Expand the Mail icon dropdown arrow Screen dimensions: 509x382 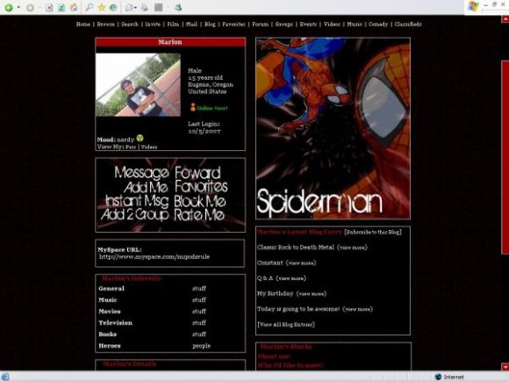(135, 8)
